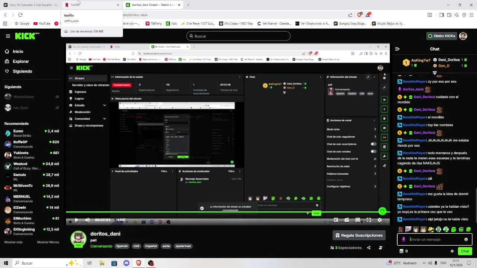The image size is (477, 268).
Task: Open the Mis Cosas • HBO Max bookmark
Action: [237, 23]
